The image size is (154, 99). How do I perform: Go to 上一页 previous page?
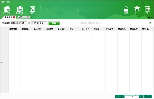120,96
